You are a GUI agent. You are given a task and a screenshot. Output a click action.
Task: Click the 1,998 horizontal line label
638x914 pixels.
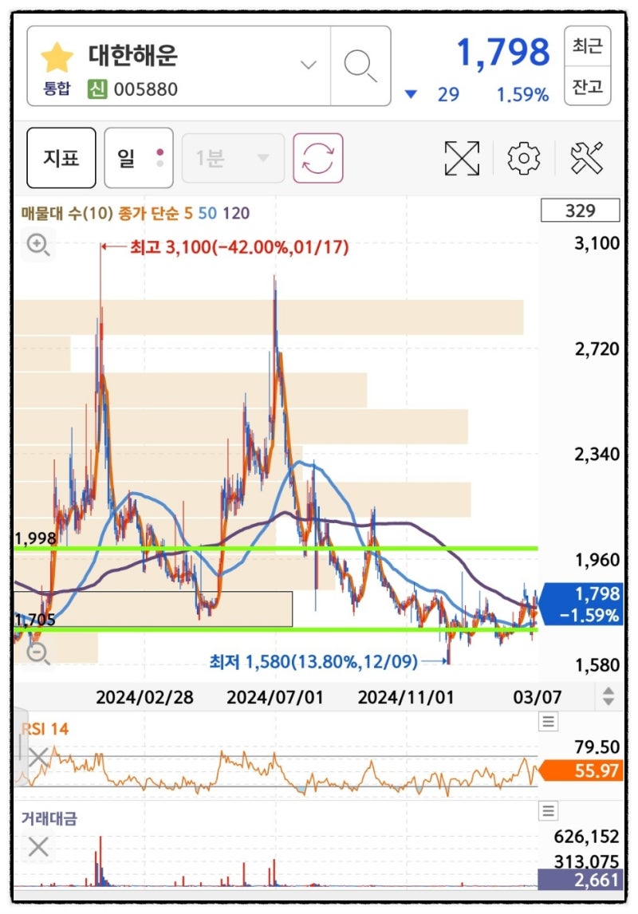[36, 538]
